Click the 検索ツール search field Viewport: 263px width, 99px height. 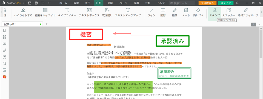pos(181,3)
